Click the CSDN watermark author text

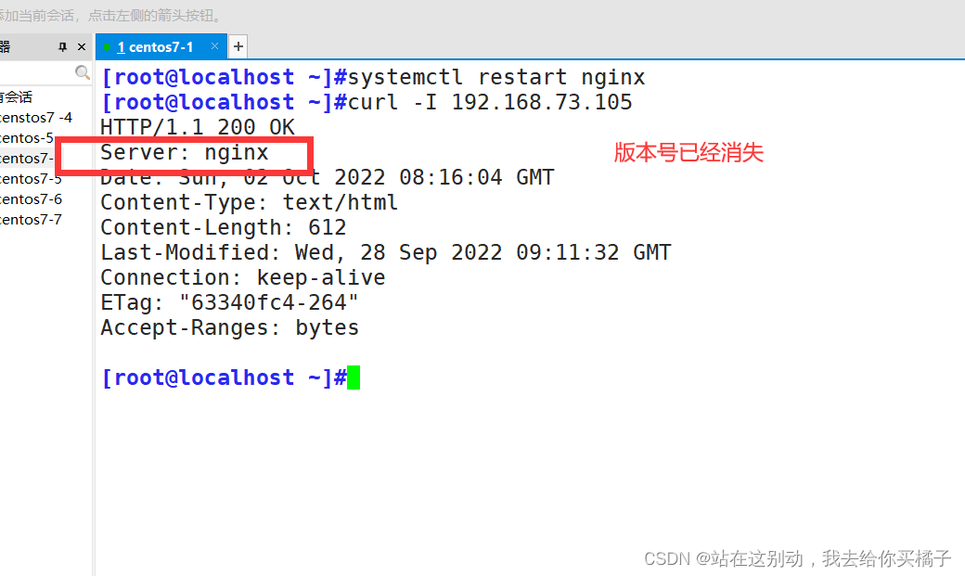[796, 558]
